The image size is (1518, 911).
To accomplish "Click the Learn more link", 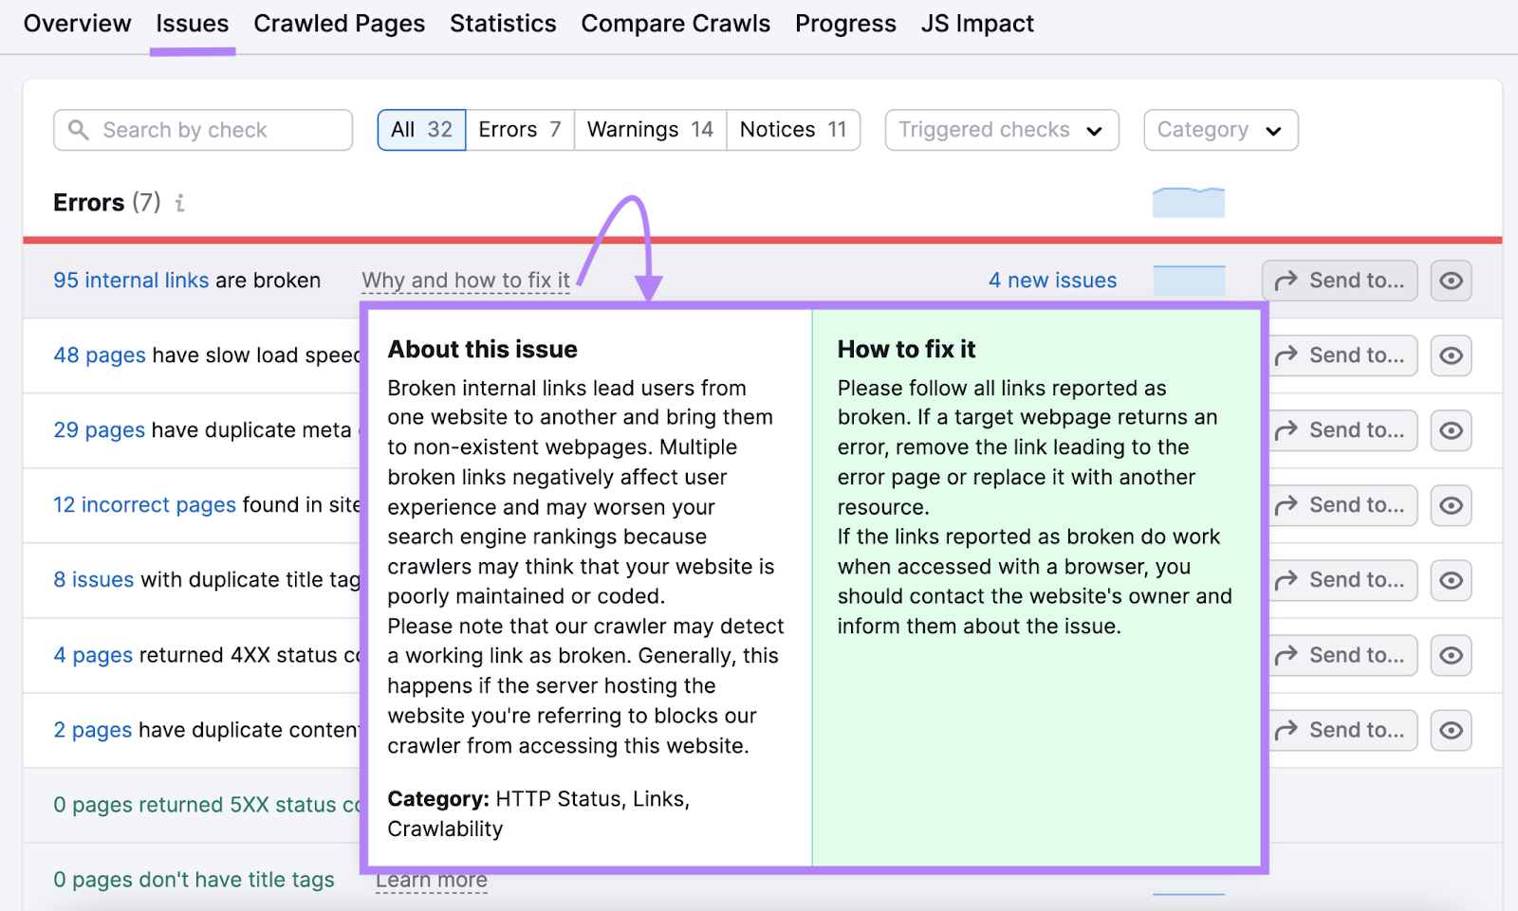I will tap(432, 880).
